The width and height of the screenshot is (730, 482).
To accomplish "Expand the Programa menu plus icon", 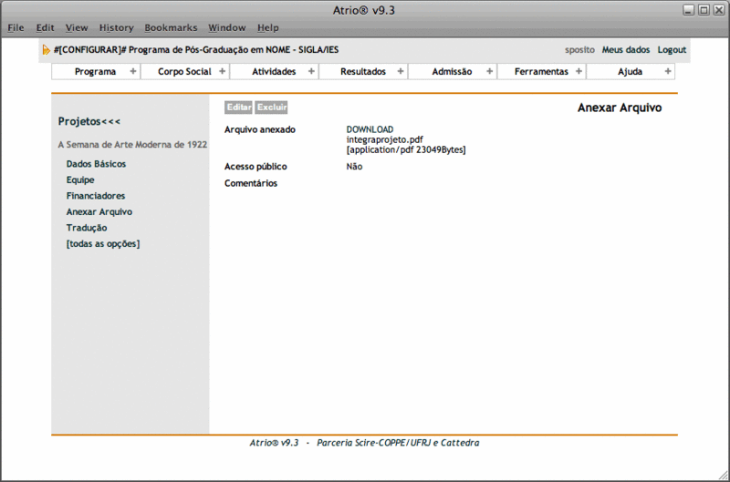I will (132, 71).
